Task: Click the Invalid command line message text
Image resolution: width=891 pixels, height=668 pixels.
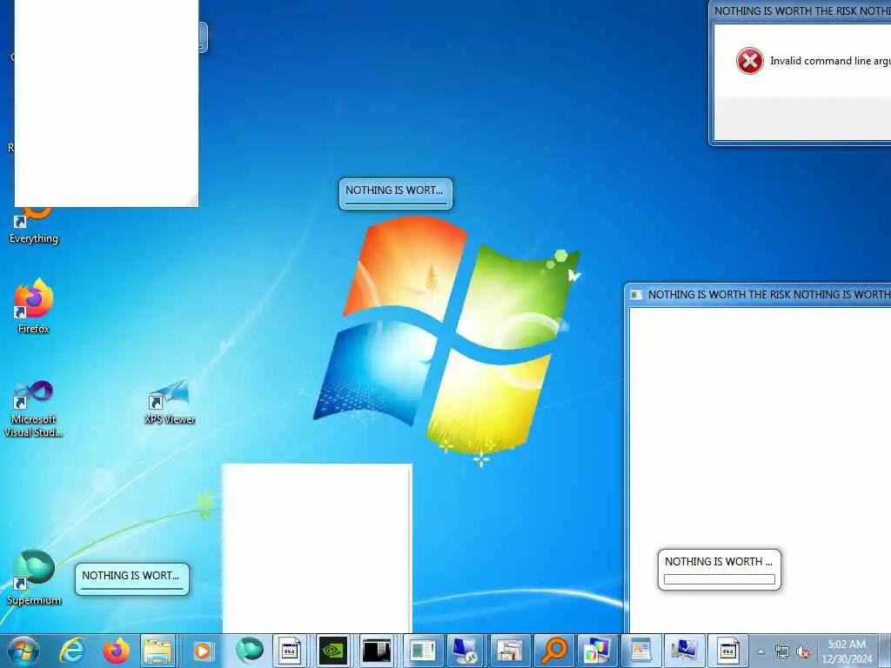Action: pos(830,61)
